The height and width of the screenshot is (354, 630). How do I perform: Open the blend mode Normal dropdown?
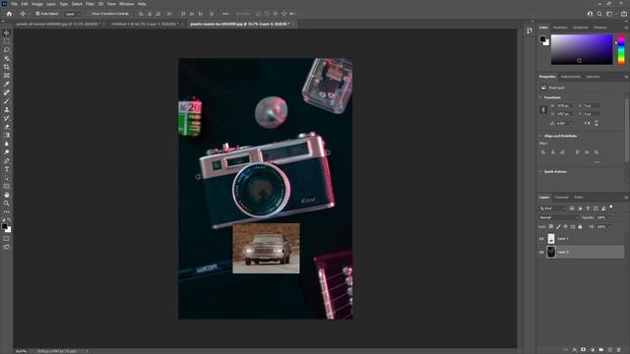558,217
